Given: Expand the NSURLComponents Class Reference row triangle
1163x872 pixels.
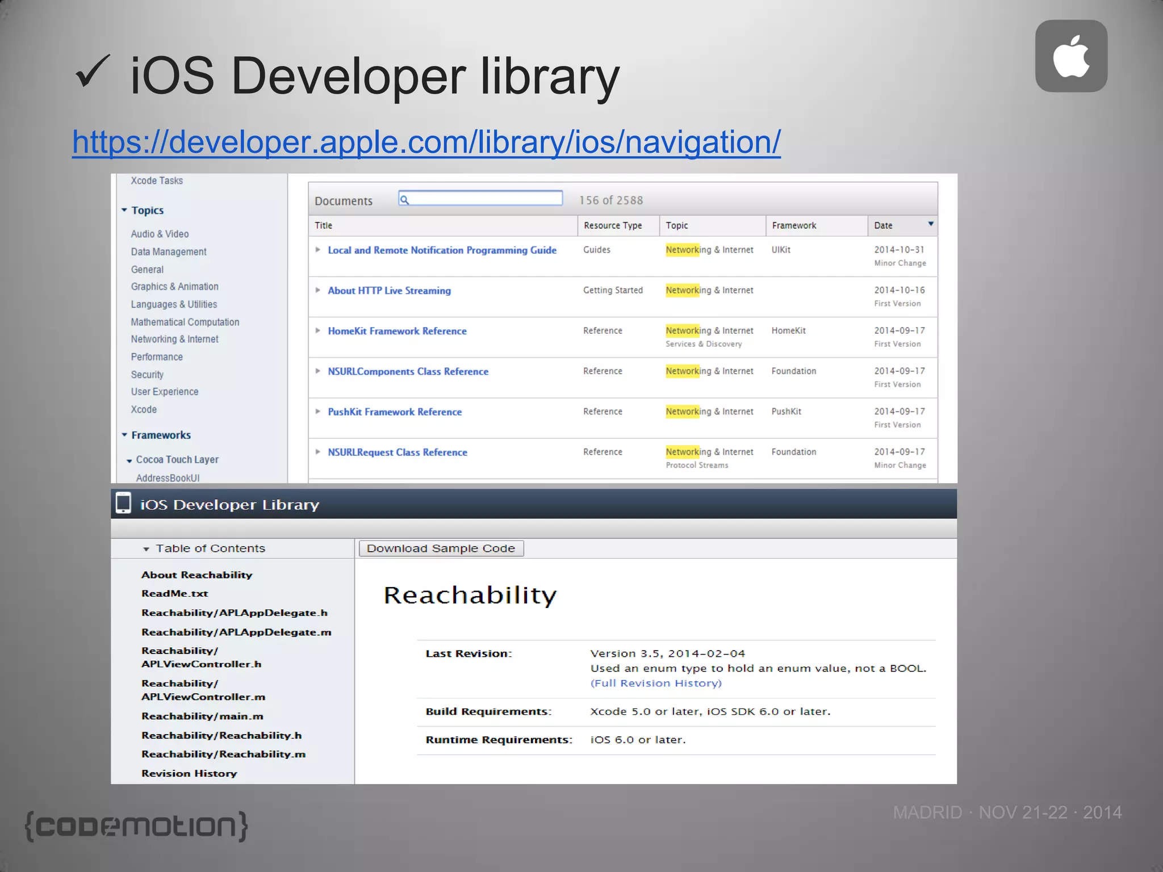Looking at the screenshot, I should pos(318,371).
